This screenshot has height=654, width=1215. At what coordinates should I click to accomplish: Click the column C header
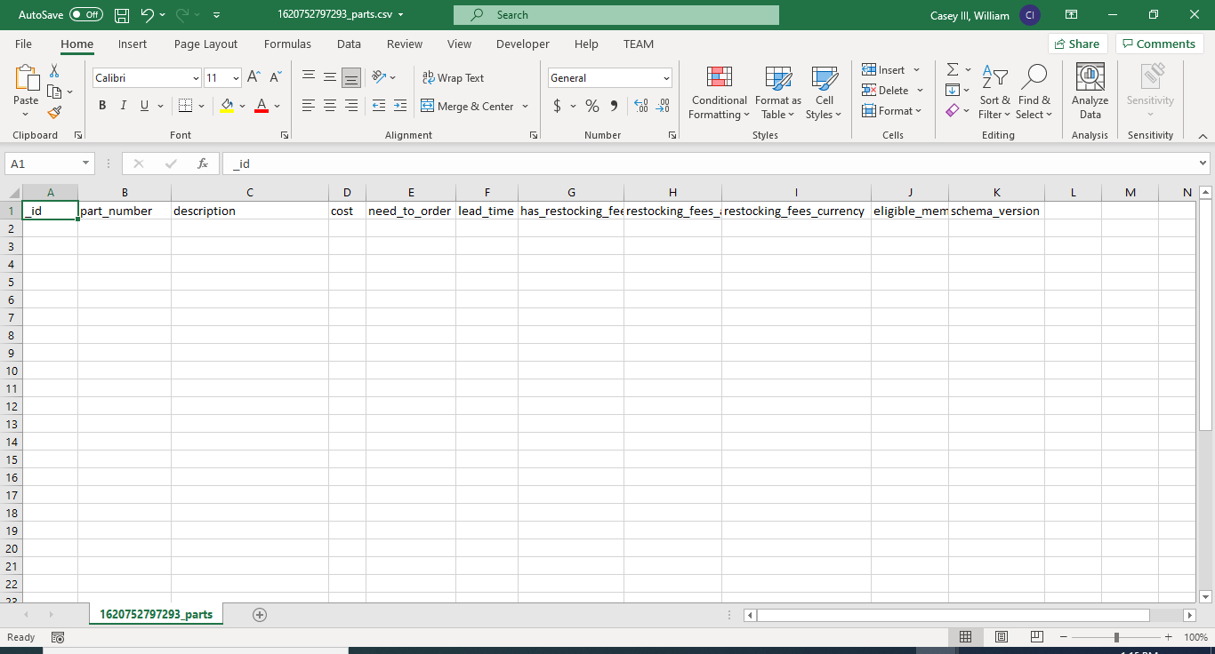coord(250,192)
